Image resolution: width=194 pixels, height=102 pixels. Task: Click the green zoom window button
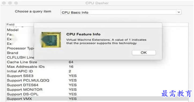point(16,3)
